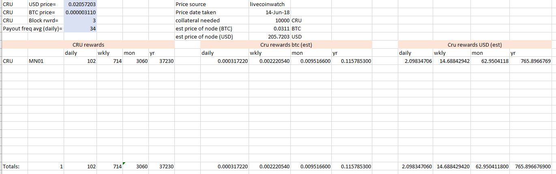
Task: Click the Block rwrd value cell 3
Action: click(80, 20)
